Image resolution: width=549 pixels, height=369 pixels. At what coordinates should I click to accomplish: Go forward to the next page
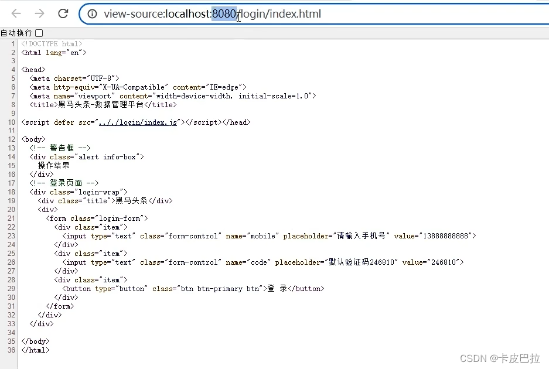pos(40,13)
